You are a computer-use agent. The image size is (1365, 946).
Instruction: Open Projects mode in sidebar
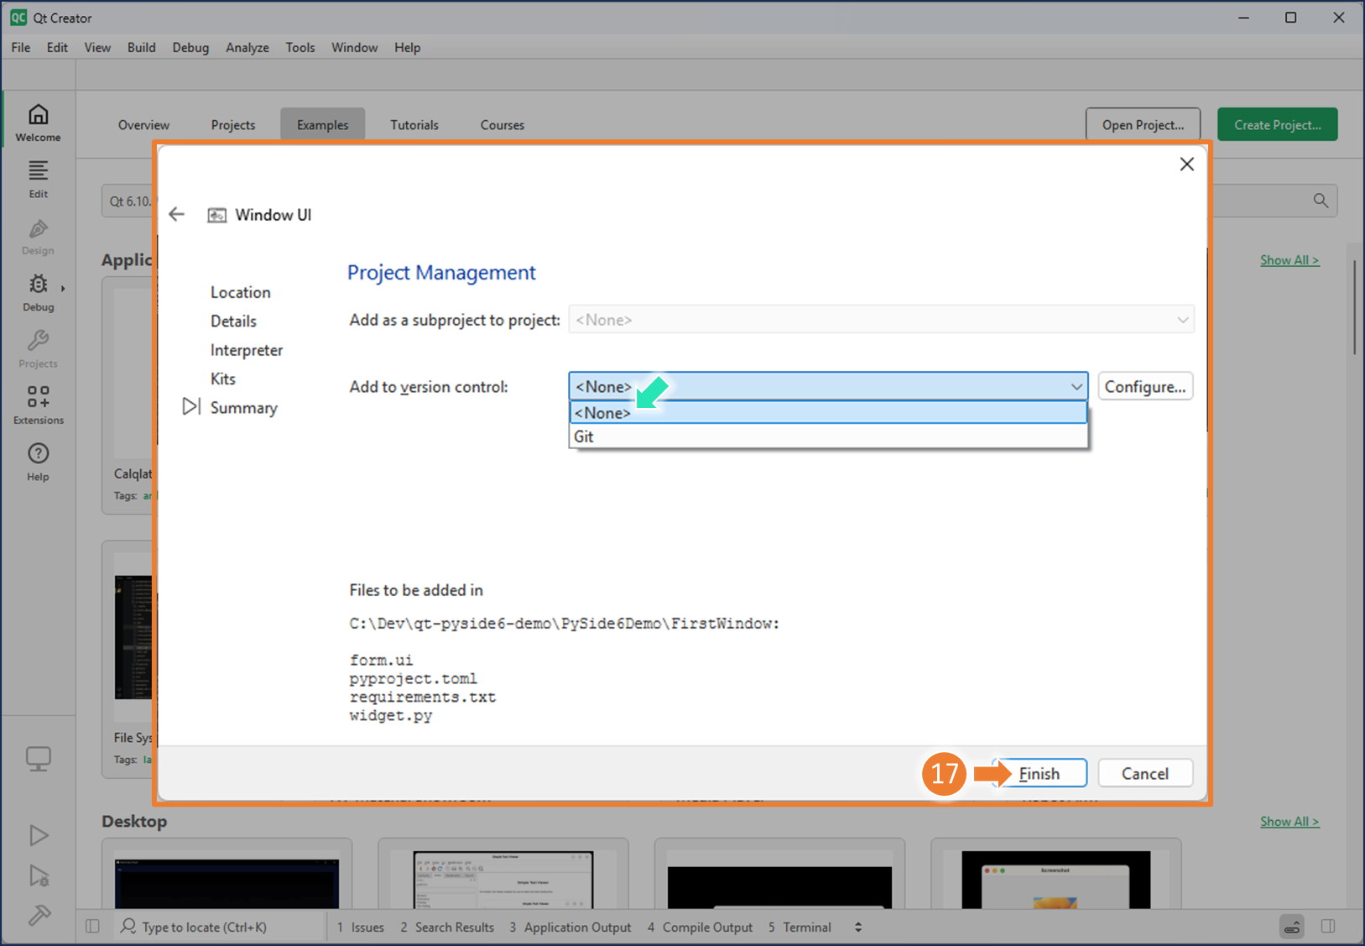pyautogui.click(x=39, y=349)
